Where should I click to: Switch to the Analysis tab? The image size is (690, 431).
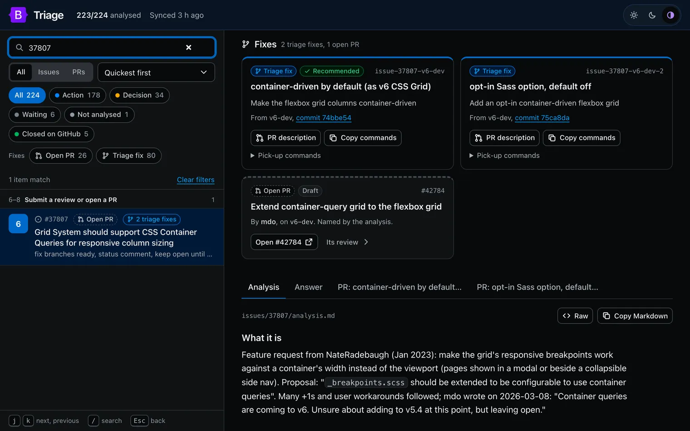click(264, 287)
